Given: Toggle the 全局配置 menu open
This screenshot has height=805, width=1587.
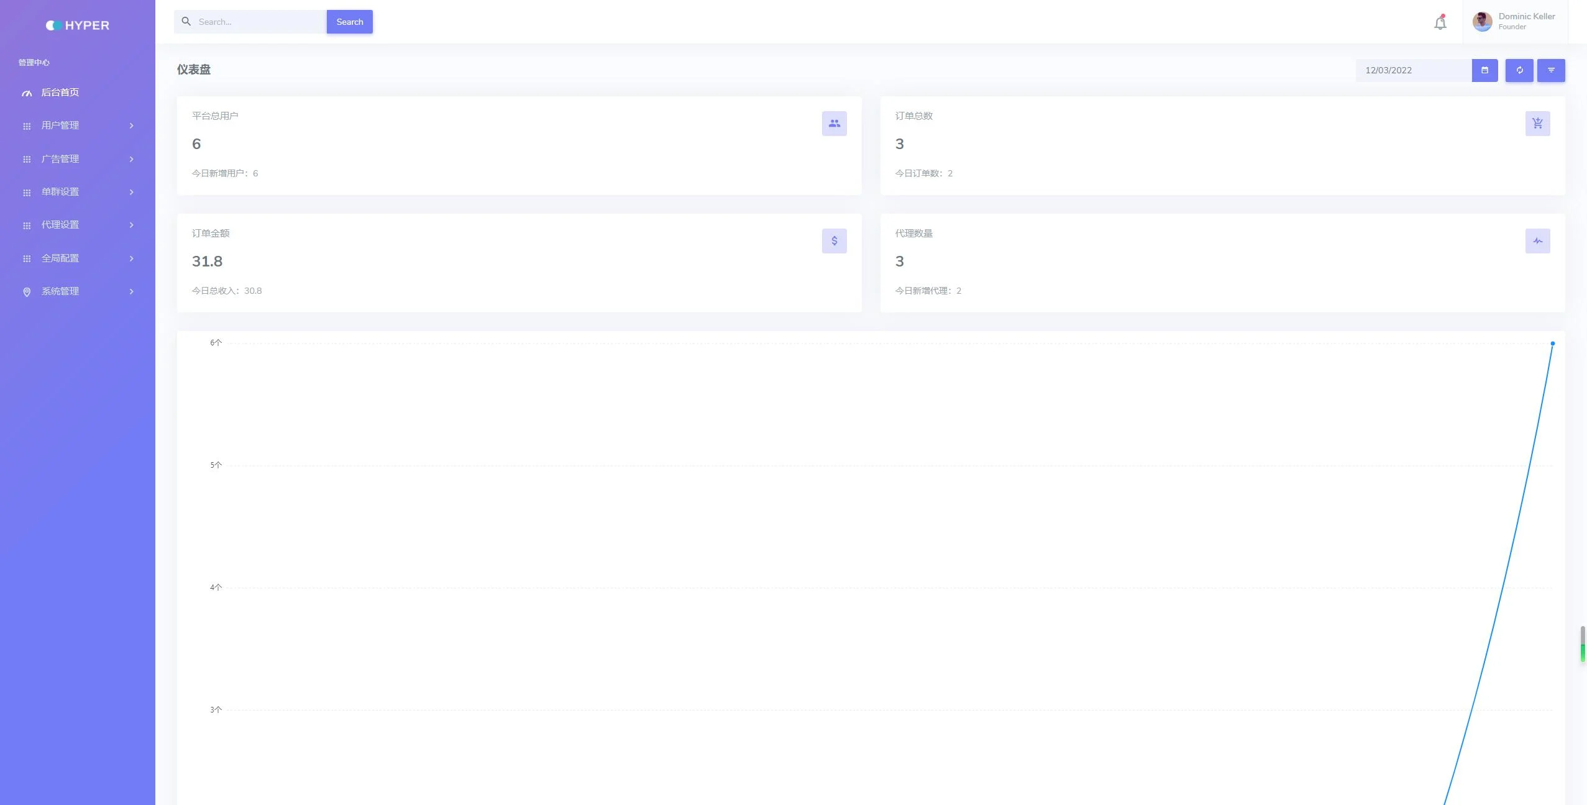Looking at the screenshot, I should coord(77,258).
